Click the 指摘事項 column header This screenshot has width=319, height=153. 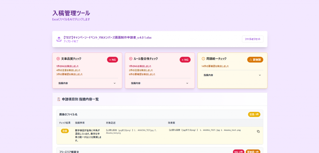tap(80, 123)
